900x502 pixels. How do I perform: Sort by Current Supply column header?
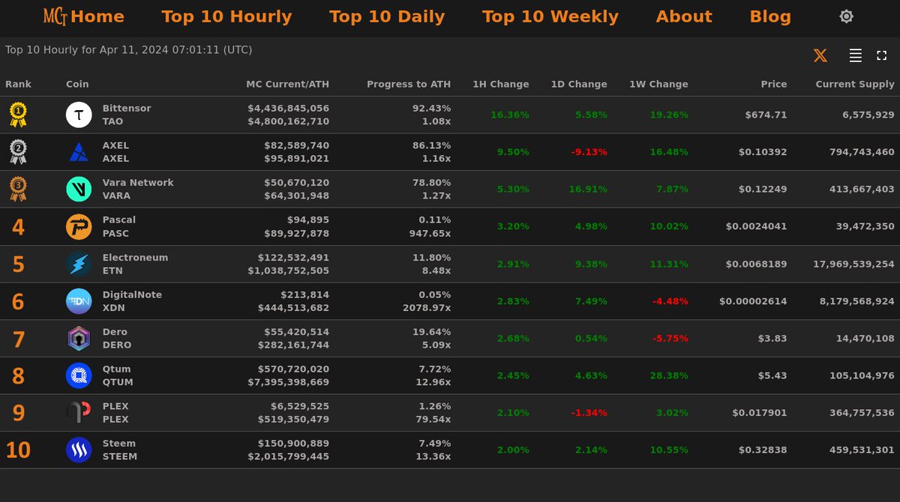pos(855,84)
